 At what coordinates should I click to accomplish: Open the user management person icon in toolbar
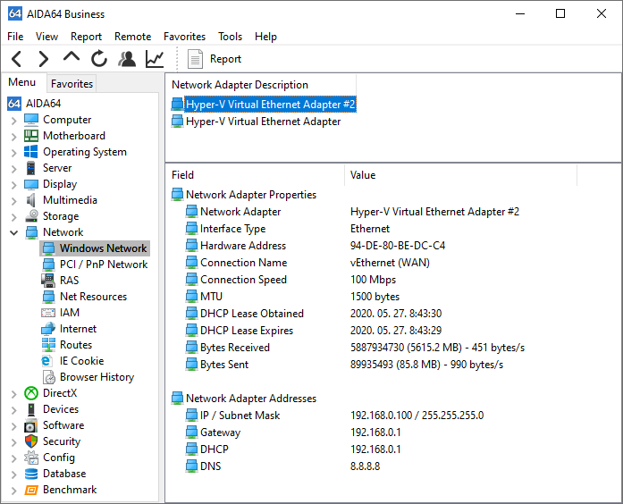(127, 59)
